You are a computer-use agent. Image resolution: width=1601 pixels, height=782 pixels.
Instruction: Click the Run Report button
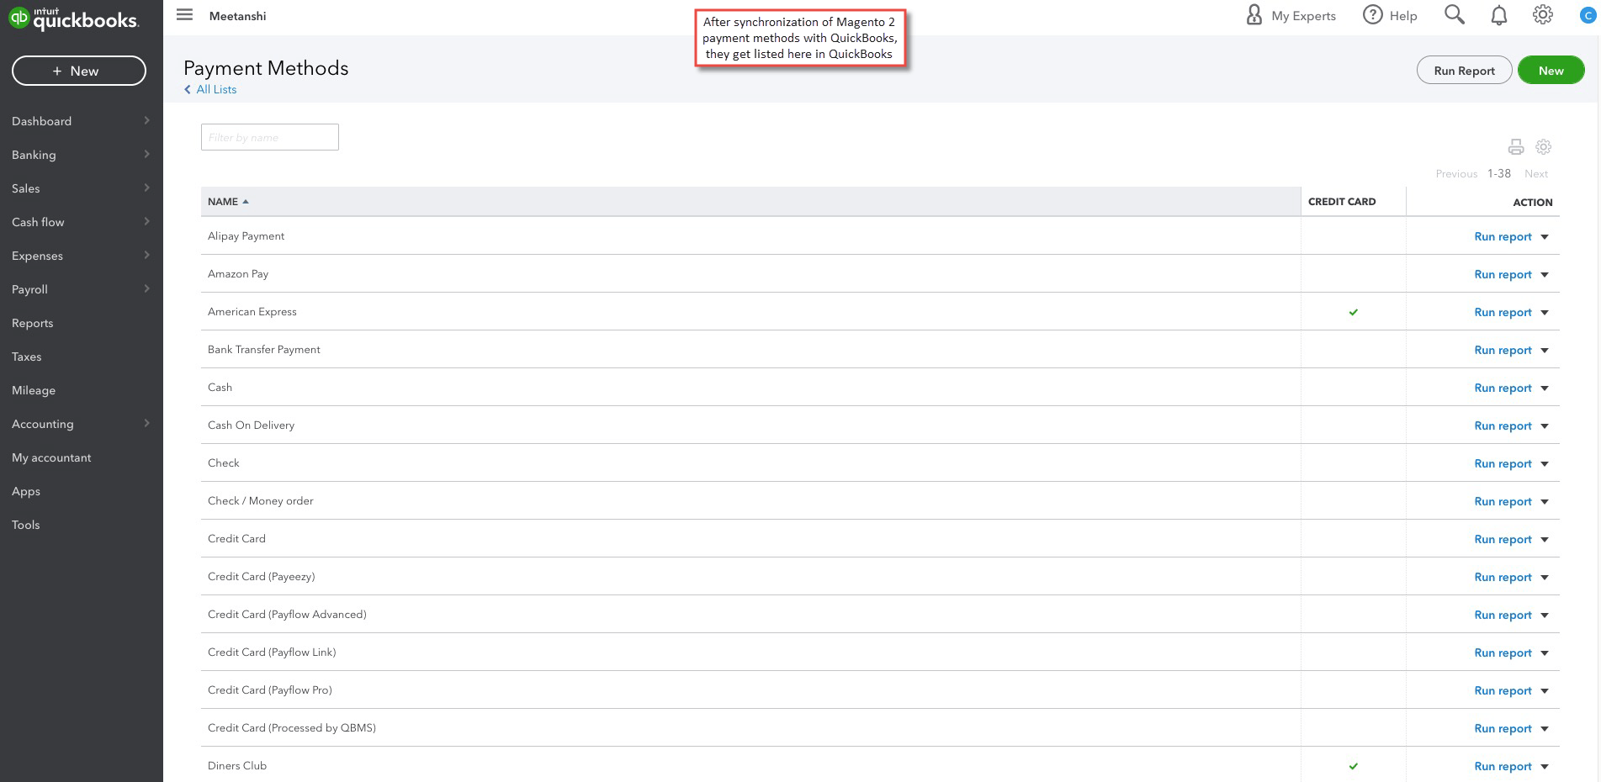pos(1465,71)
